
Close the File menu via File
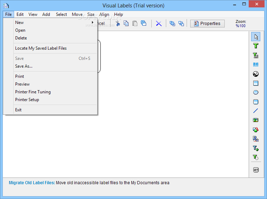[x=8, y=14]
